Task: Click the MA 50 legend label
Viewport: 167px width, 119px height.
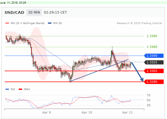Action: click(x=57, y=23)
